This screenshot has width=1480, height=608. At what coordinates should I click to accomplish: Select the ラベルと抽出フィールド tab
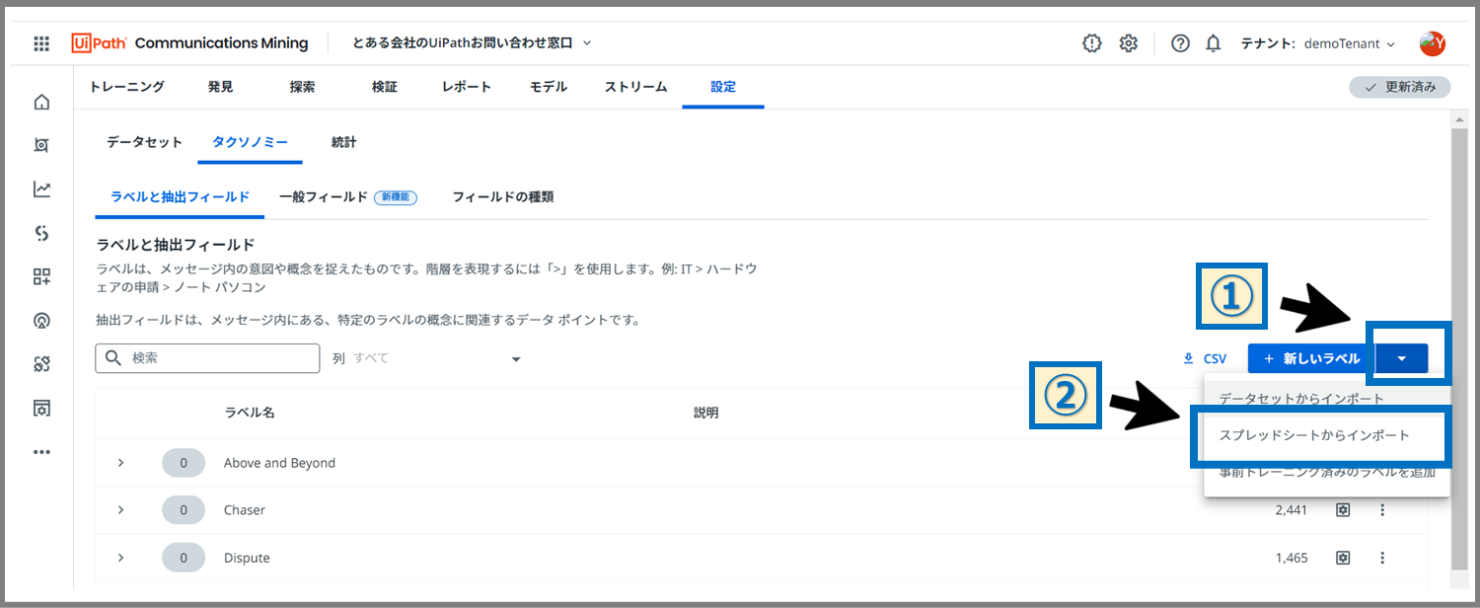pyautogui.click(x=180, y=196)
